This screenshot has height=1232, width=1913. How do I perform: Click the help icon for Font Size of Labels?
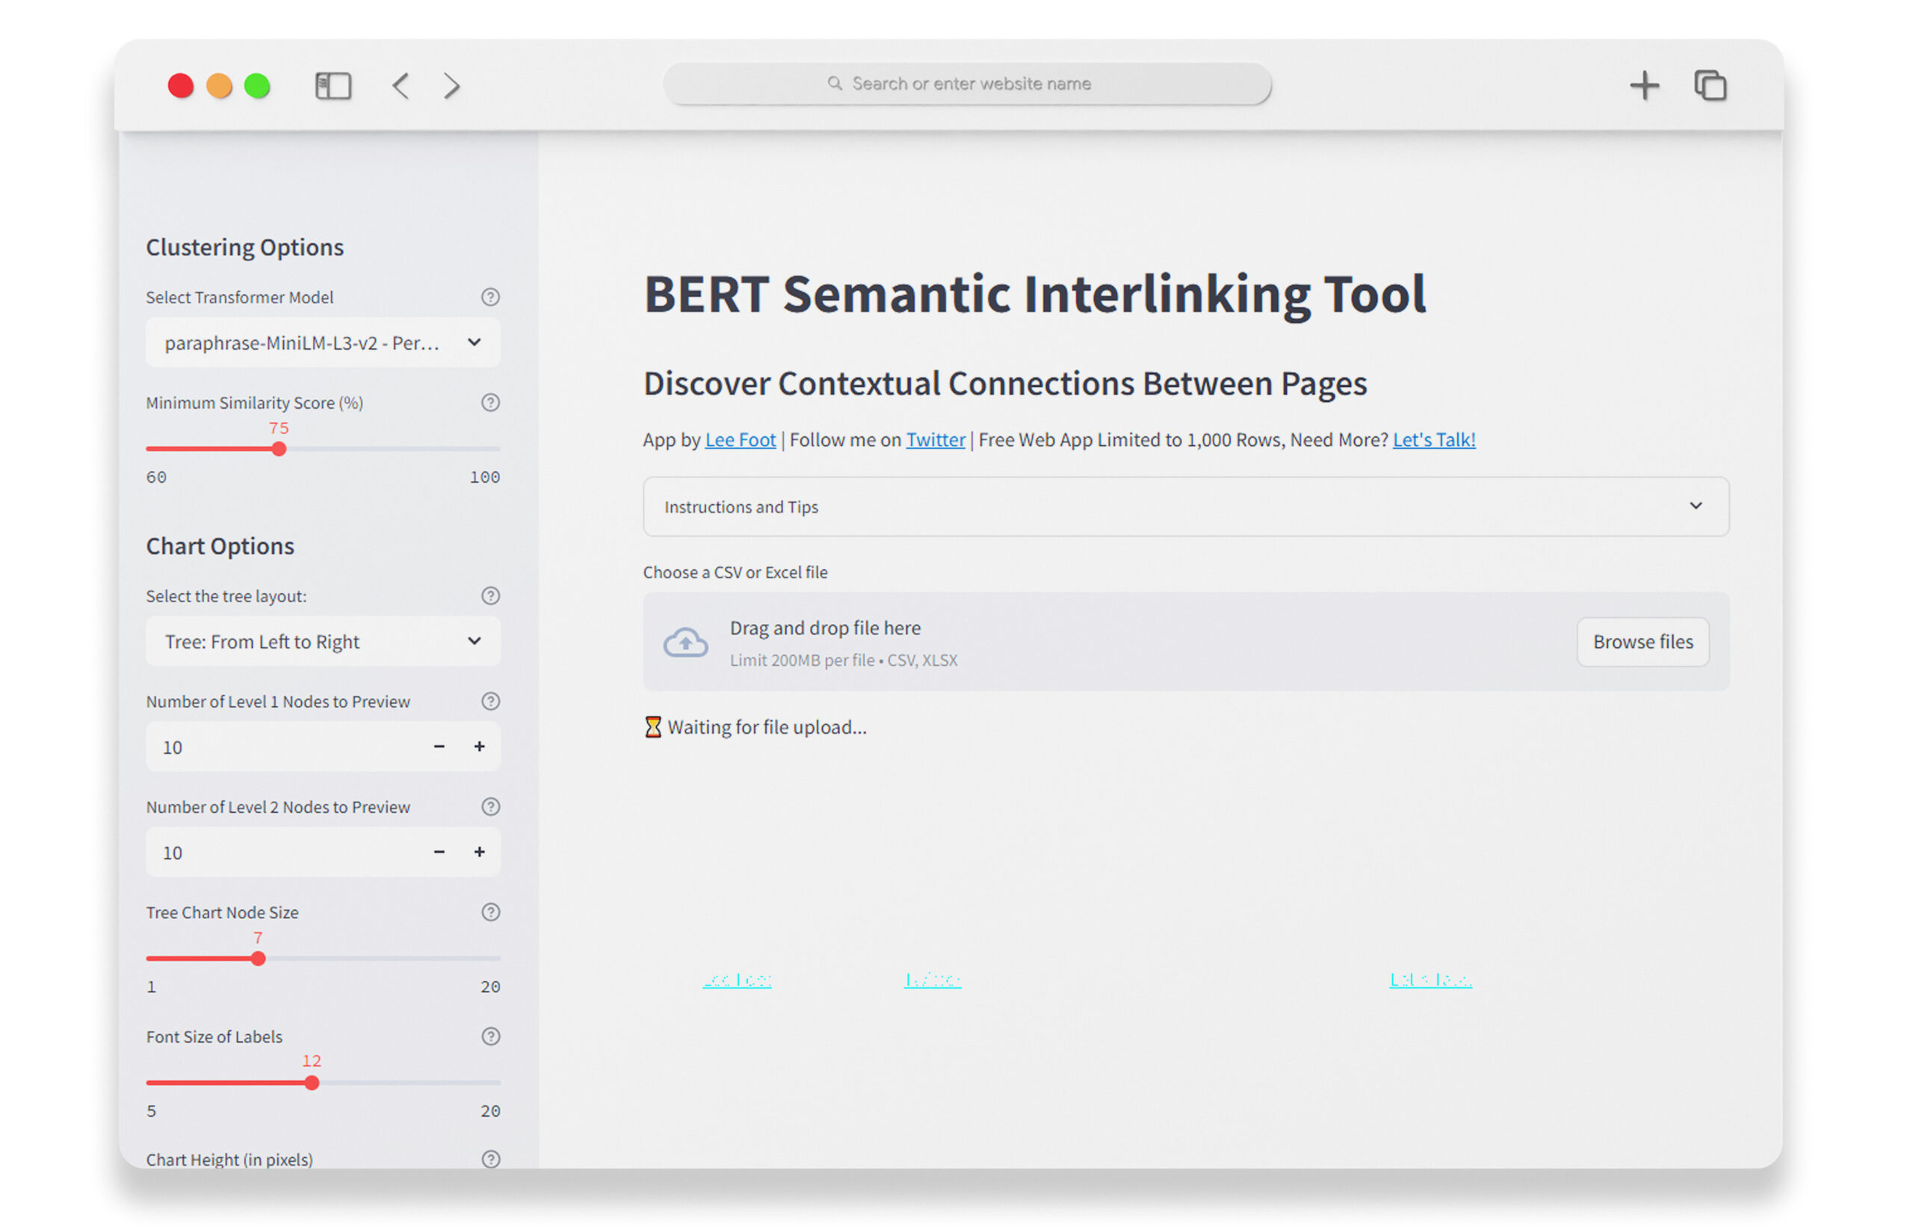click(490, 1036)
